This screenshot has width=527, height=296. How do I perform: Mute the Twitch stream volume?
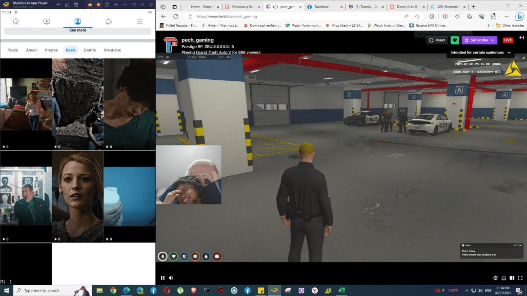(x=171, y=278)
